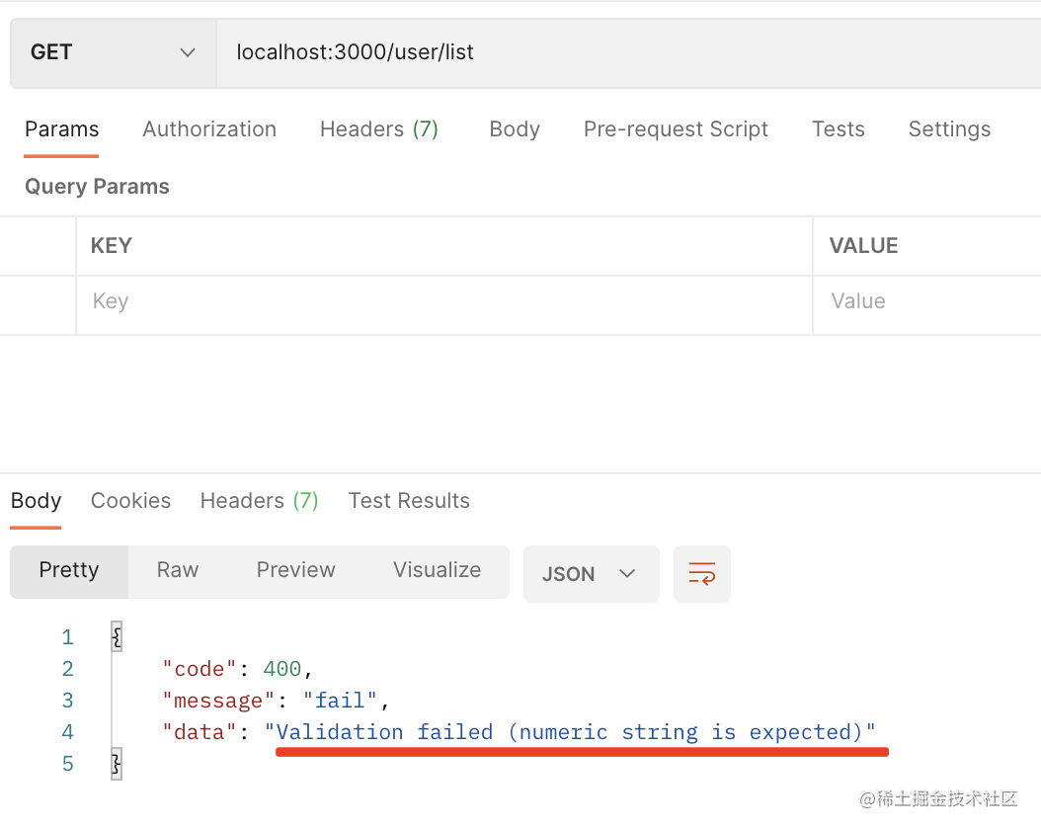Switch to the Authorization tab
Screen dimensions: 1041x832
click(x=209, y=129)
